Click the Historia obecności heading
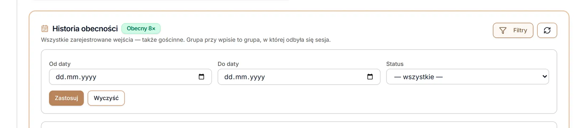The width and height of the screenshot is (581, 128). [x=85, y=29]
